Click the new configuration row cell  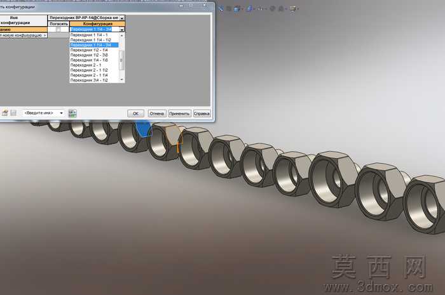tap(24, 36)
